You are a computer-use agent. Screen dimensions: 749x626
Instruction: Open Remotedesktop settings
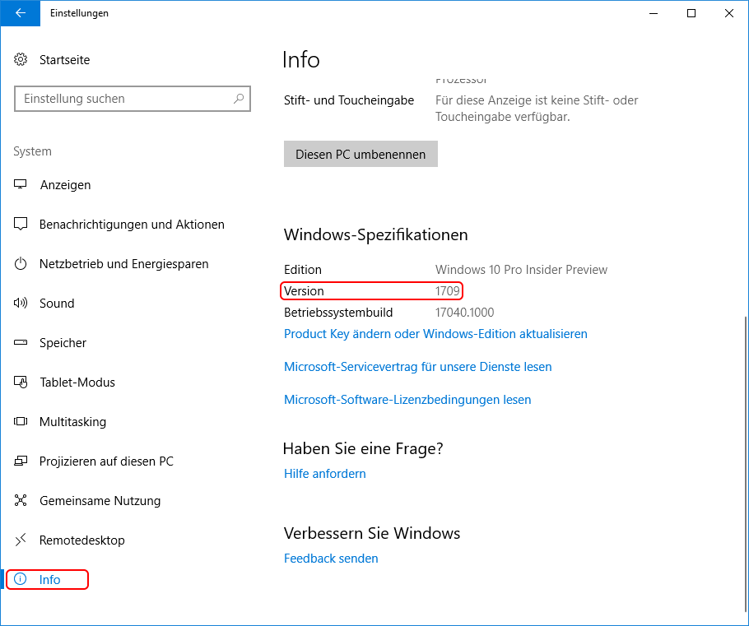point(81,540)
